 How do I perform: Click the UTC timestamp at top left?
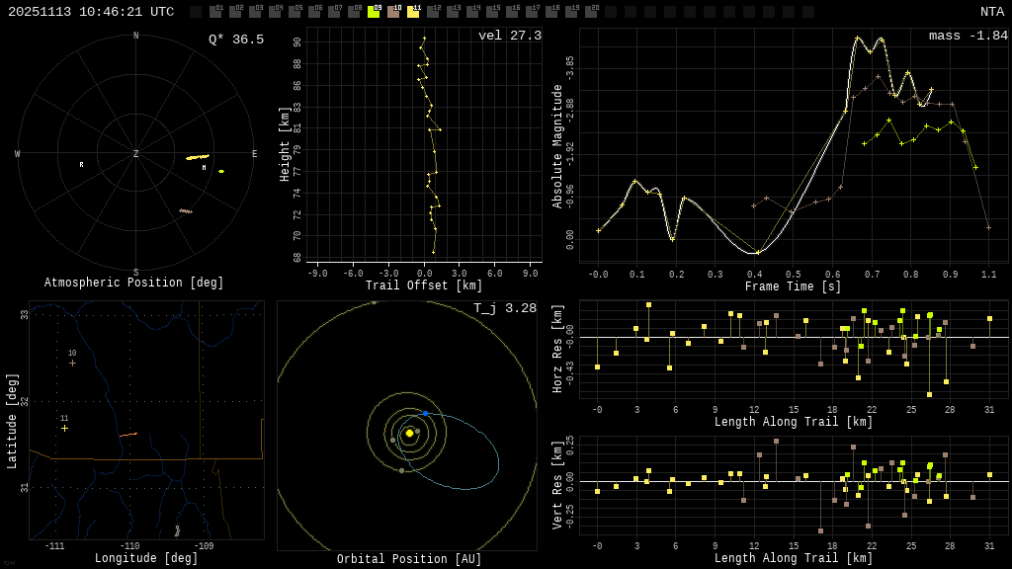(91, 12)
